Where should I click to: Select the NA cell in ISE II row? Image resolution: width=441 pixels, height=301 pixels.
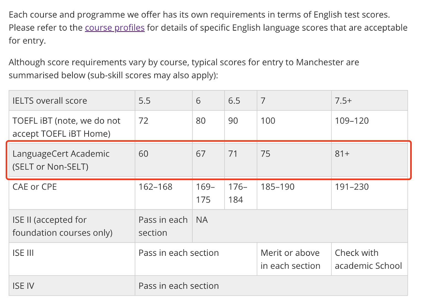300,226
